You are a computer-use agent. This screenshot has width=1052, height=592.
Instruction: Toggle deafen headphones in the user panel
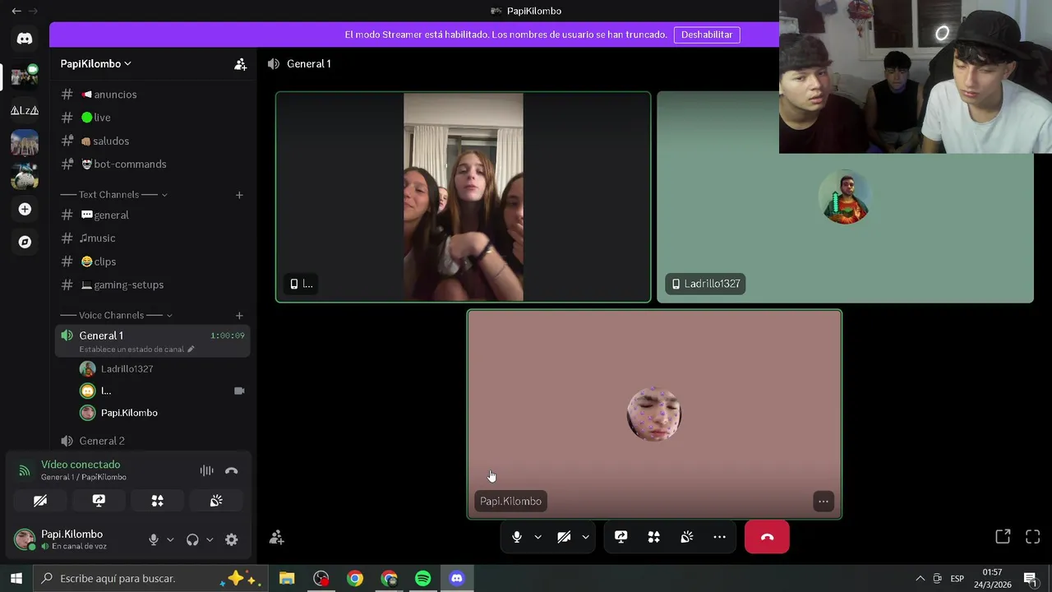pyautogui.click(x=192, y=539)
